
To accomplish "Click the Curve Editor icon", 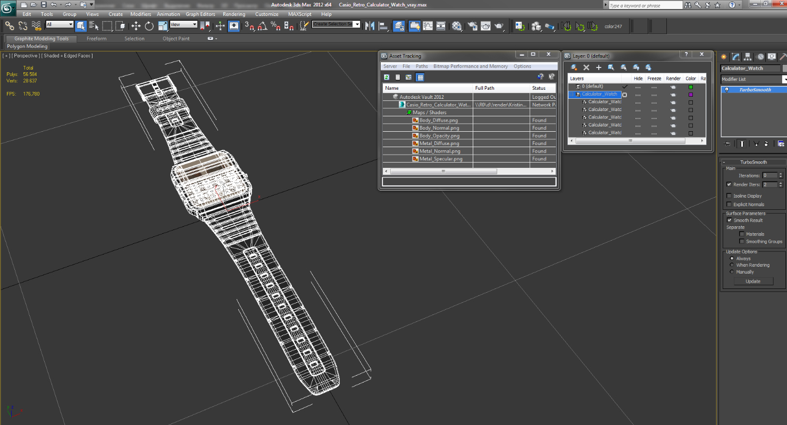I will (428, 26).
